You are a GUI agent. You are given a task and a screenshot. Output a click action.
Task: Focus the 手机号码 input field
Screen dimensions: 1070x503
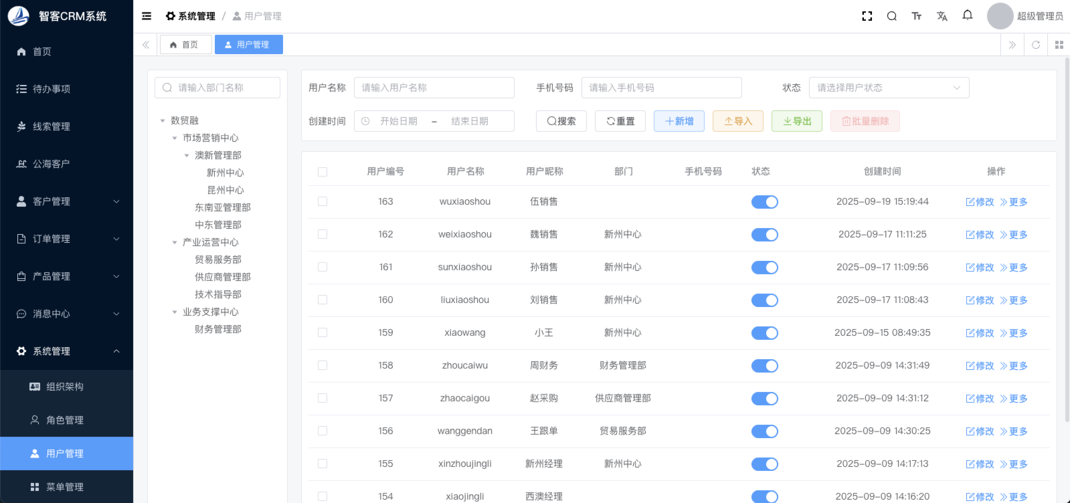pyautogui.click(x=661, y=88)
